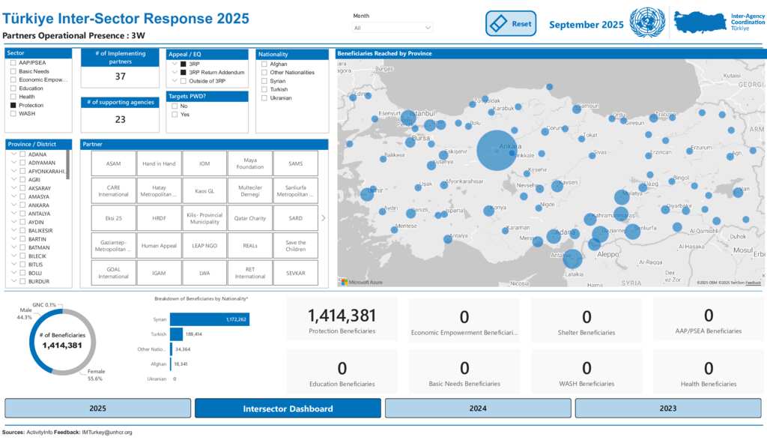Click the Province / District list scrollbar
Viewport: 767px width, 440px height.
tap(68, 165)
